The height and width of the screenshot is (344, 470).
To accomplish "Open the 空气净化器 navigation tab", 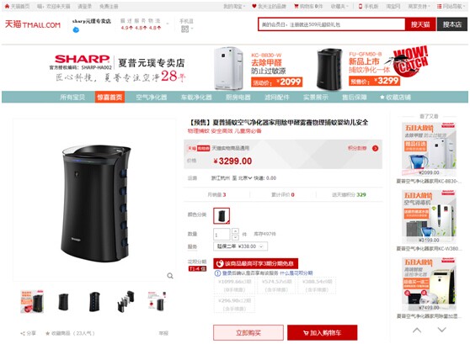I will pyautogui.click(x=152, y=98).
